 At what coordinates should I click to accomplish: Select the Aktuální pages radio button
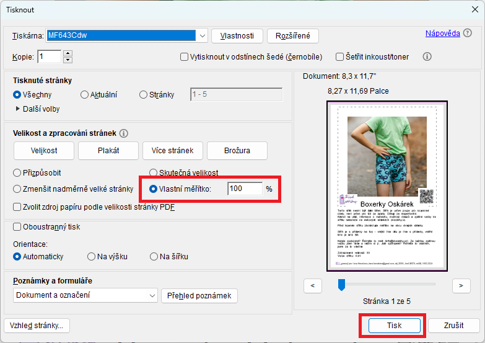[x=85, y=95]
